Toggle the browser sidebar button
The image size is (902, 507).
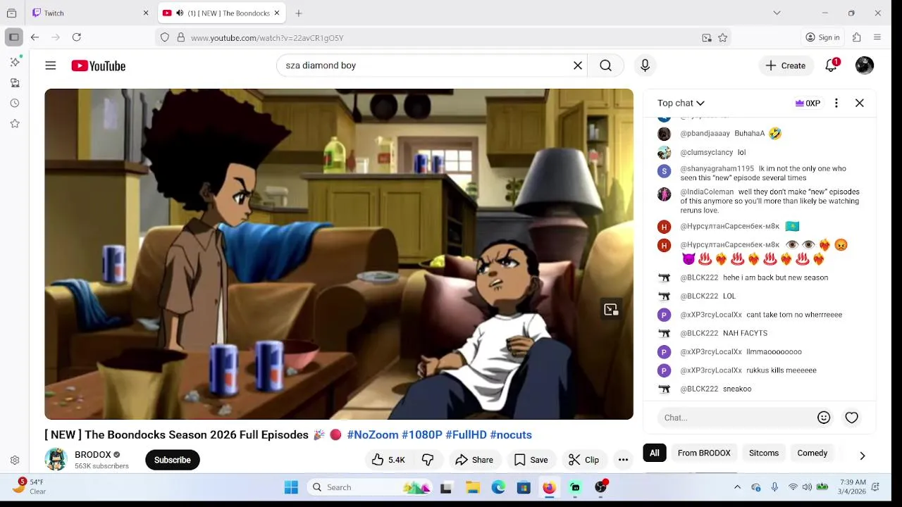click(13, 37)
